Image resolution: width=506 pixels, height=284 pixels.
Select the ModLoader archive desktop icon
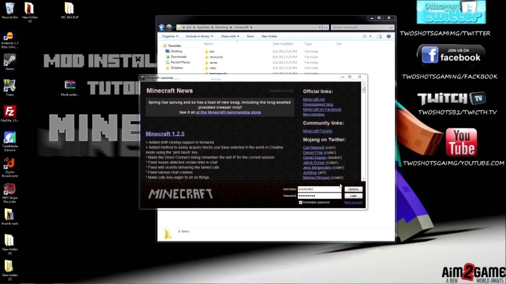70,88
